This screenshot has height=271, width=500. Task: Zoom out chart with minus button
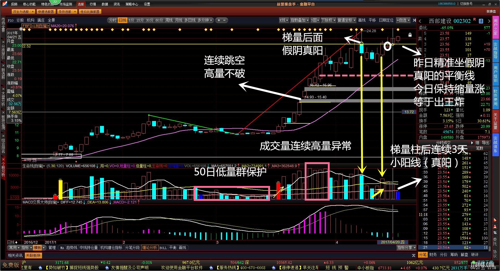tap(224, 20)
